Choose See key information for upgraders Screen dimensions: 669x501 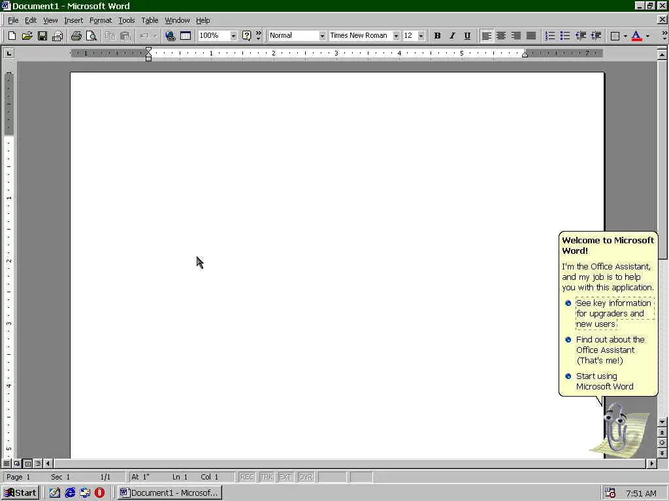coord(613,314)
